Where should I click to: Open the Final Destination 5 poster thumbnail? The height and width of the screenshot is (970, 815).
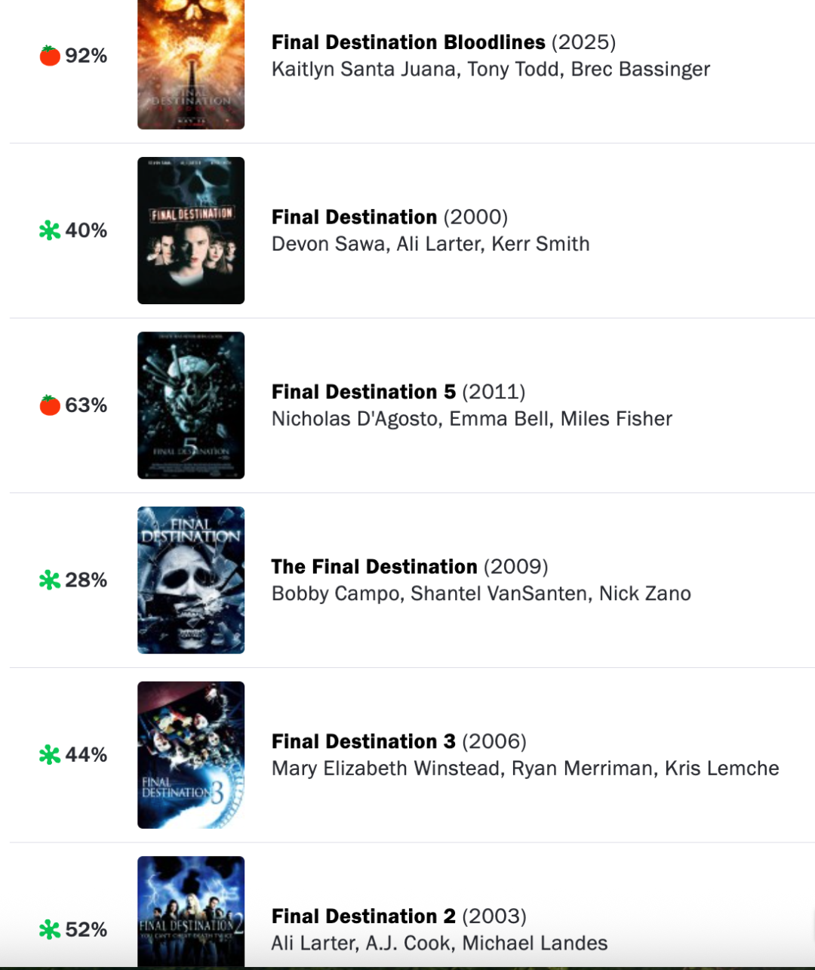191,405
